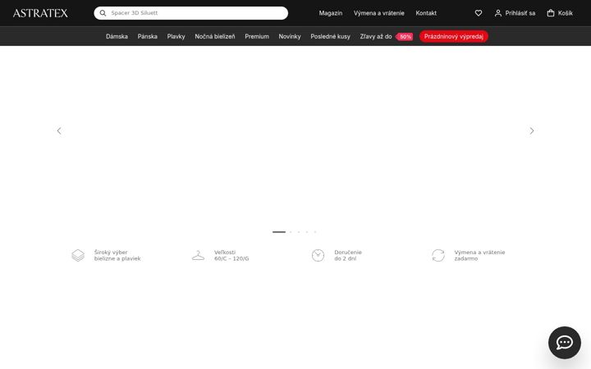Open the Pánska menu
The image size is (591, 369).
[x=148, y=37]
